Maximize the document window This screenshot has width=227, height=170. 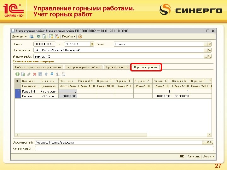pos(208,31)
